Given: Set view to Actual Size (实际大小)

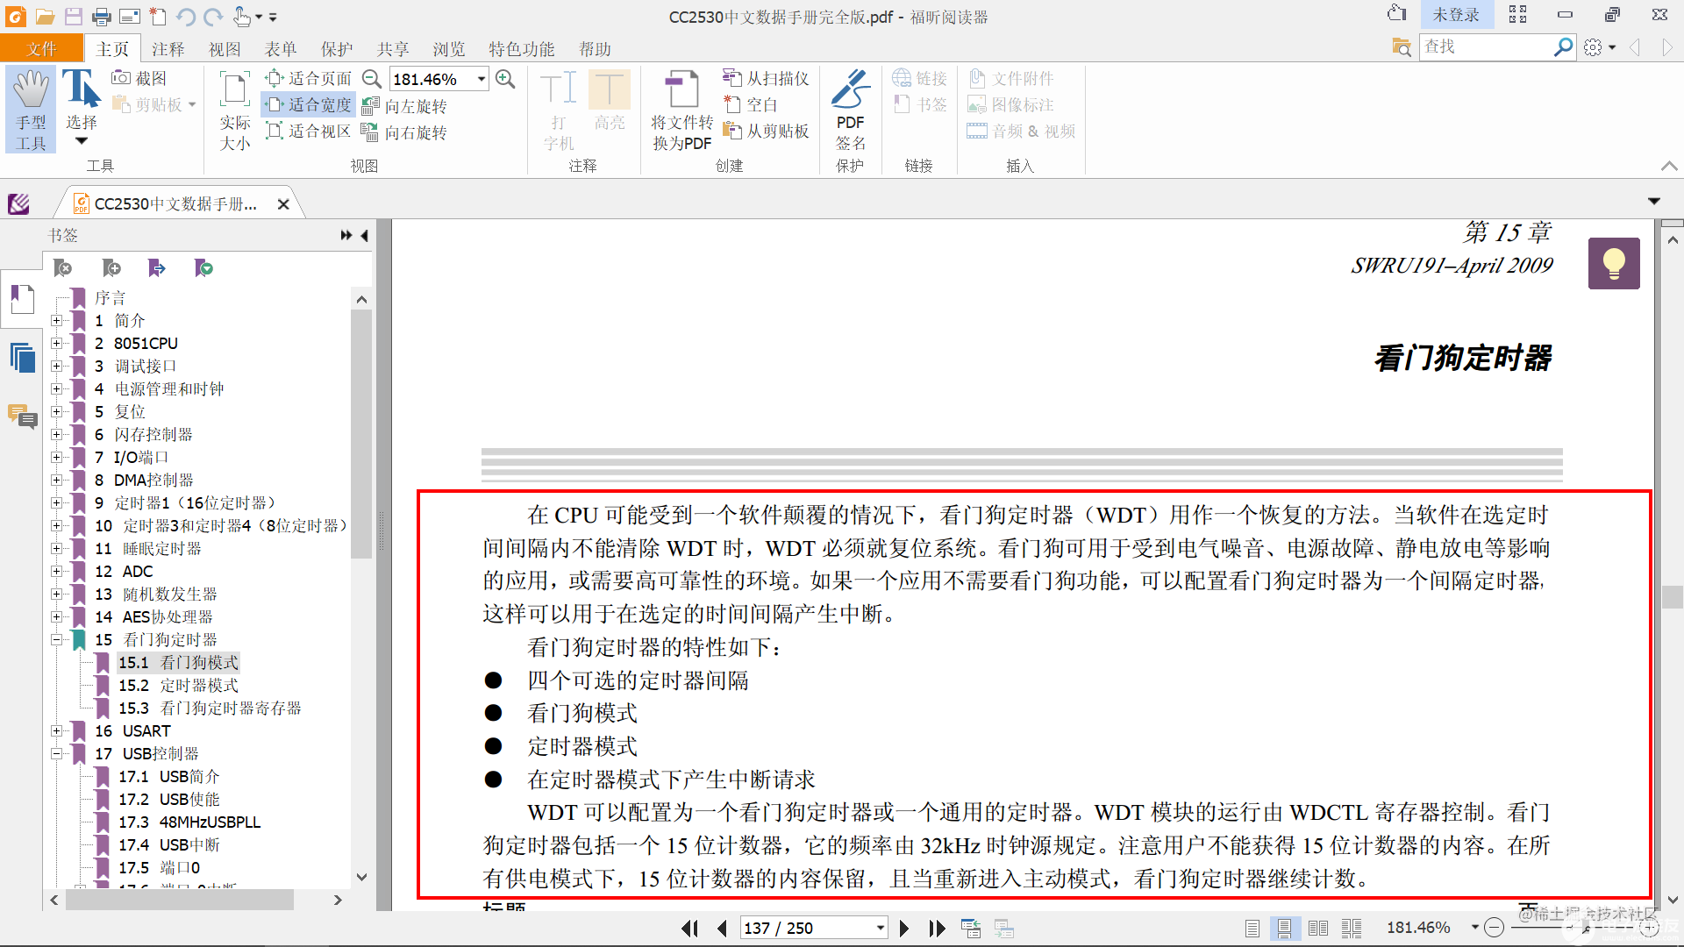Looking at the screenshot, I should 234,110.
